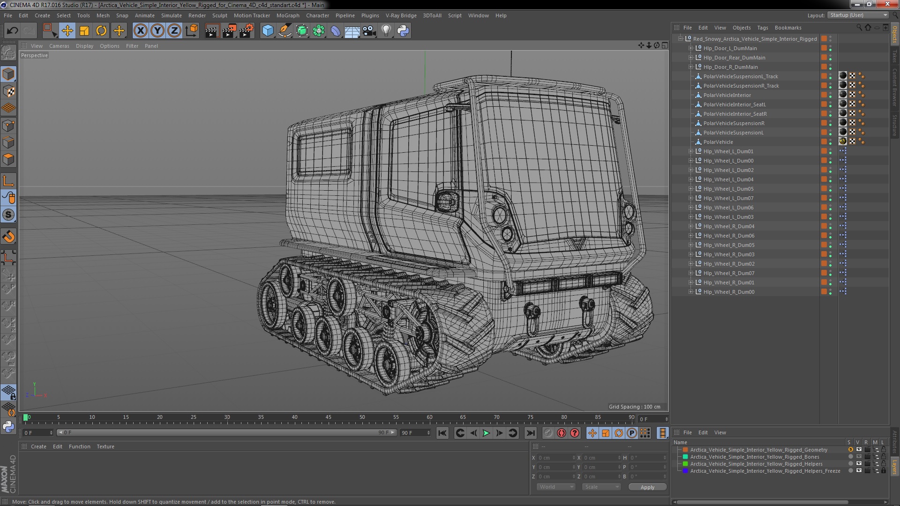Expand Hlp_Door_Rear_DumMain tree node

click(690, 58)
